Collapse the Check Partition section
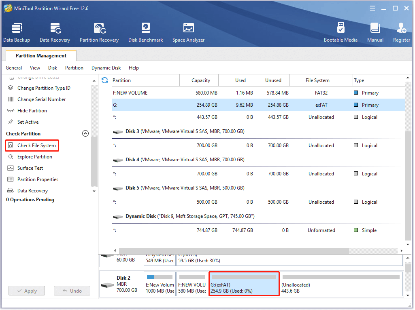 click(85, 133)
